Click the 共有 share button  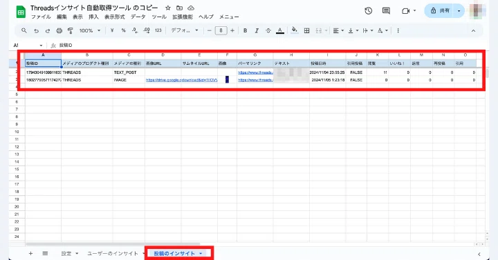point(440,11)
